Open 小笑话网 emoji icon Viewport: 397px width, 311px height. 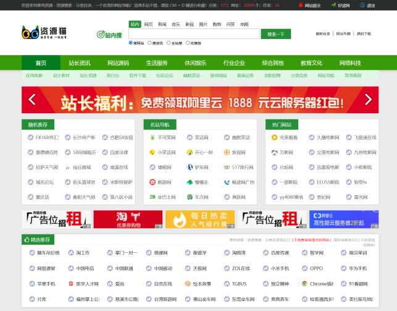(x=153, y=152)
